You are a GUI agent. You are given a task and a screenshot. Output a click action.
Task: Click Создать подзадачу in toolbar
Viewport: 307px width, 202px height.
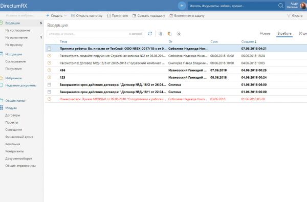click(x=148, y=15)
